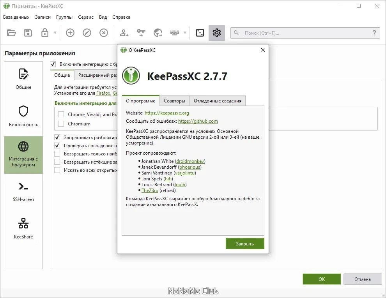This screenshot has height=298, width=386.
Task: Enable Искать во всех открытых checkbox
Action: tap(57, 170)
